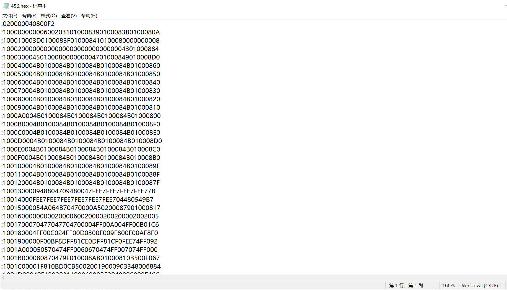Click line :020000040800F2
507x290 pixels.
28,24
